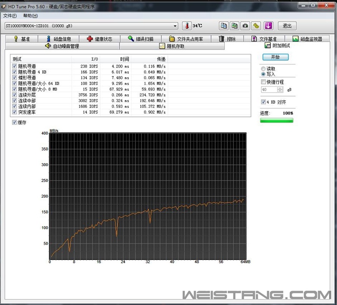Uncheck the 随机寻道 4 KB checkbox

[x=14, y=72]
